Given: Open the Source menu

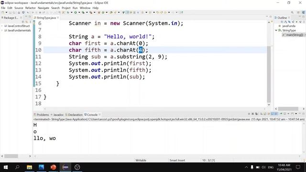Looking at the screenshot, I should tap(19, 8).
